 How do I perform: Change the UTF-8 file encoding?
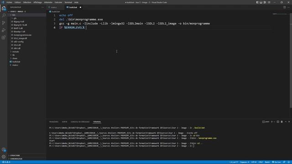pos(254,162)
